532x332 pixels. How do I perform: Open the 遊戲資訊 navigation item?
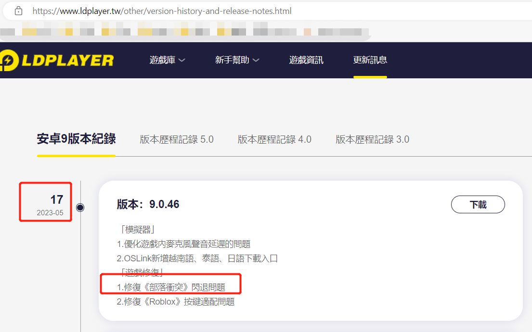pos(306,60)
